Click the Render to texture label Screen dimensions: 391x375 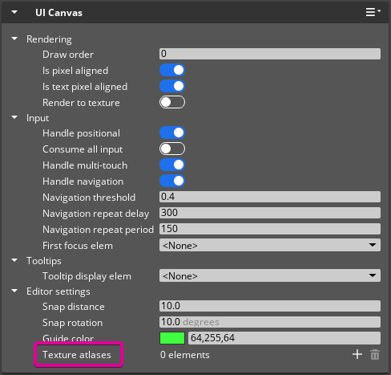81,103
